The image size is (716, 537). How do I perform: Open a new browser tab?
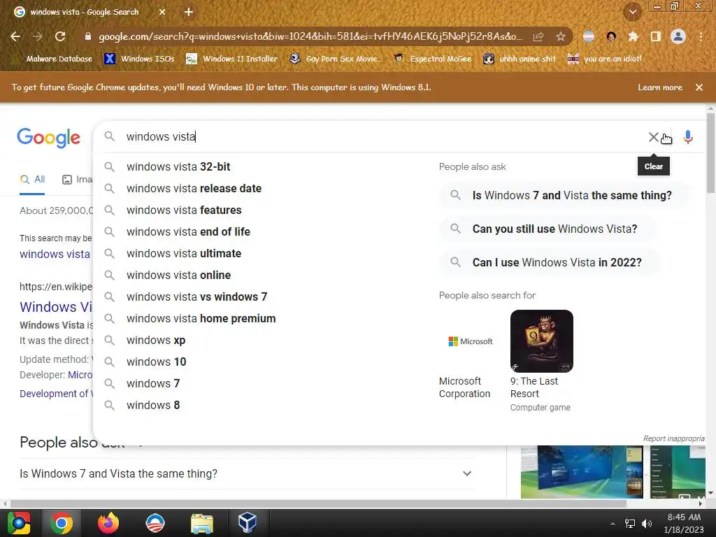point(189,12)
